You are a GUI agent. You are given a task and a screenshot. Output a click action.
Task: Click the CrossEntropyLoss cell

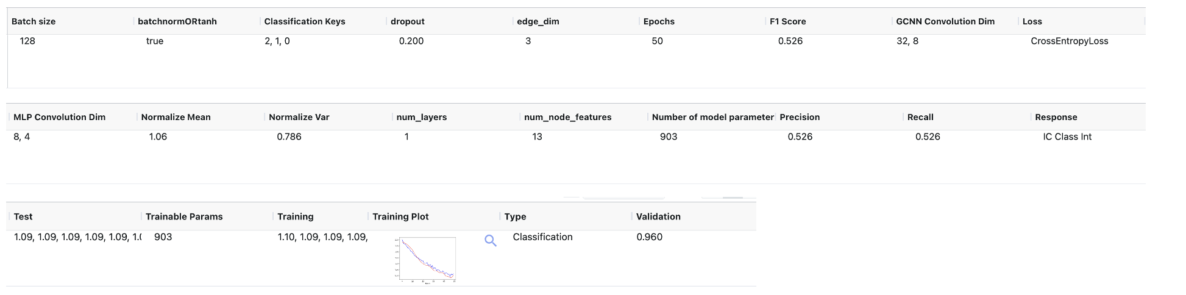pyautogui.click(x=1069, y=41)
